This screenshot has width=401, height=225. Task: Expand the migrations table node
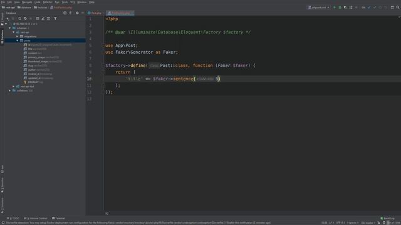pos(18,36)
